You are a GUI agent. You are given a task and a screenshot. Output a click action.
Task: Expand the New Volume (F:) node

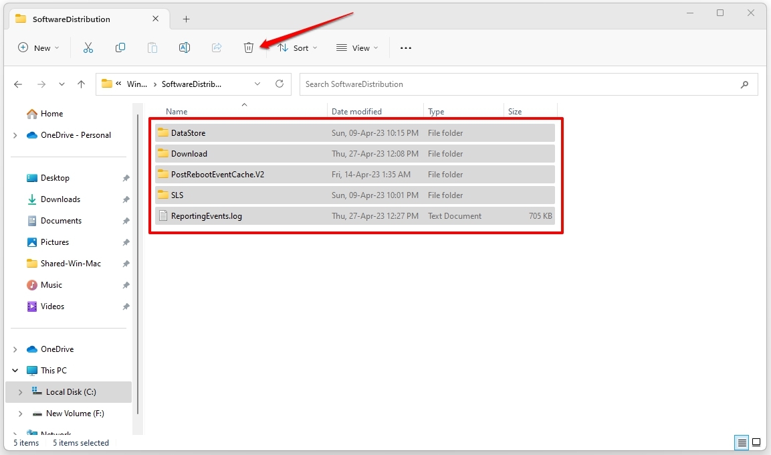click(x=20, y=414)
